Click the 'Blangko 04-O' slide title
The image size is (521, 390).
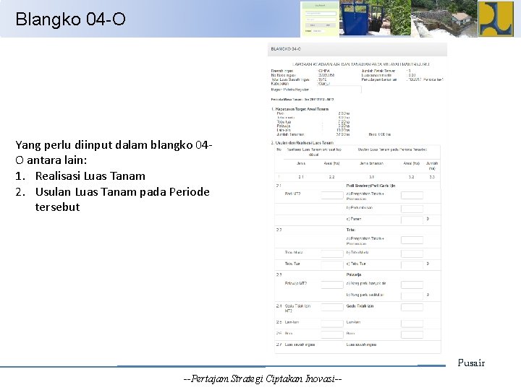[x=70, y=19]
